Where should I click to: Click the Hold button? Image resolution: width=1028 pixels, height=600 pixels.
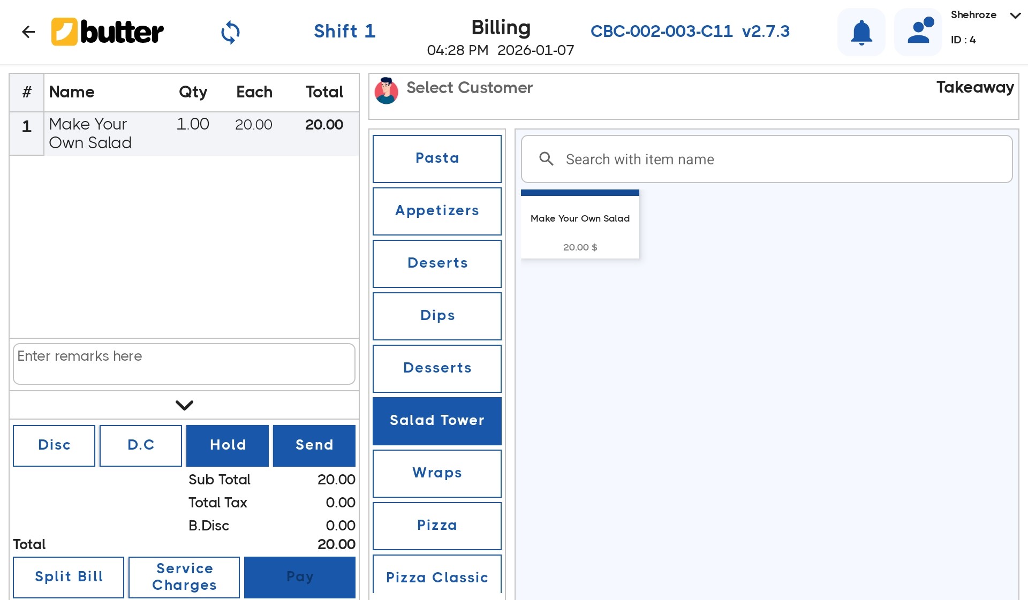point(228,445)
